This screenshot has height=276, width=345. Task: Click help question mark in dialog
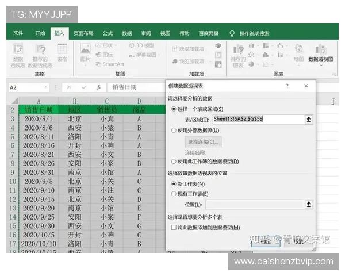tap(287, 86)
